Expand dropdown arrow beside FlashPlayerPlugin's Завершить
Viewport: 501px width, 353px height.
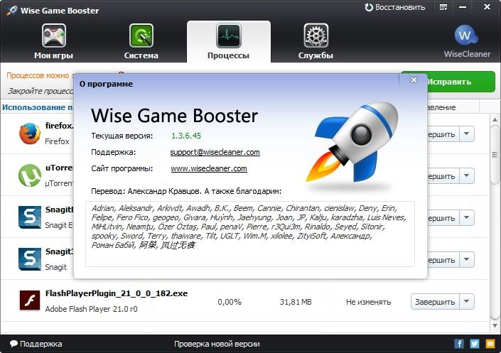tap(467, 302)
